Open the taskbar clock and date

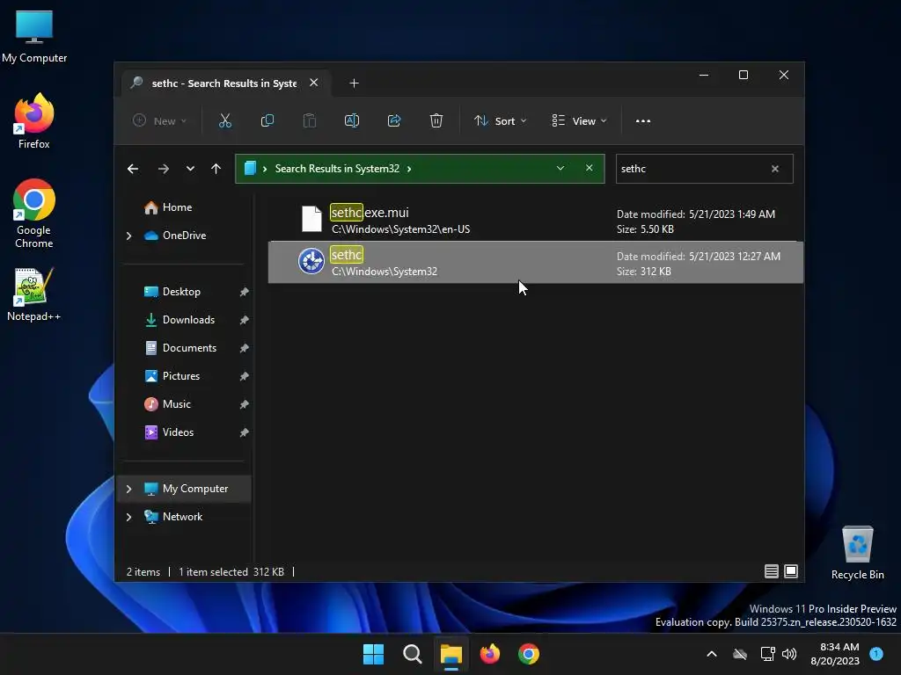click(834, 654)
